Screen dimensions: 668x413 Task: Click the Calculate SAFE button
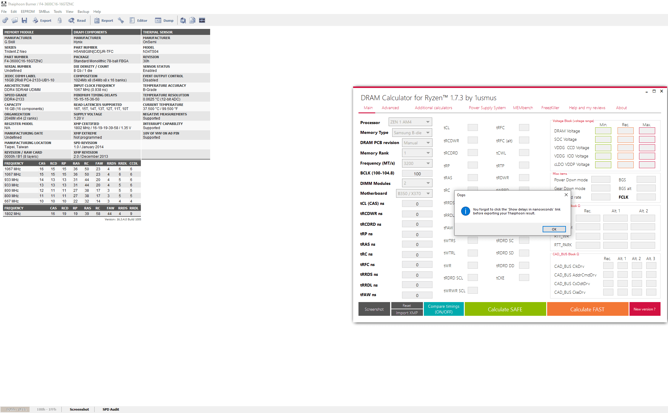click(505, 309)
